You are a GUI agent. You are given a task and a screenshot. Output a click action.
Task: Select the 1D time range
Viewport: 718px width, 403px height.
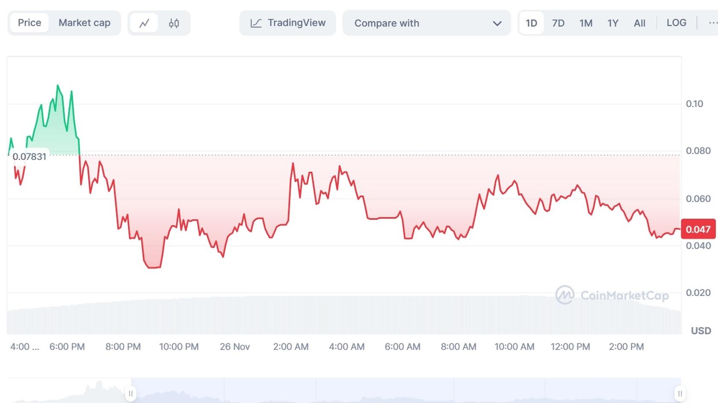[x=531, y=23]
